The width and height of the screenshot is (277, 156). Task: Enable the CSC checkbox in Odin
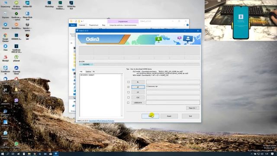pyautogui.click(x=129, y=97)
